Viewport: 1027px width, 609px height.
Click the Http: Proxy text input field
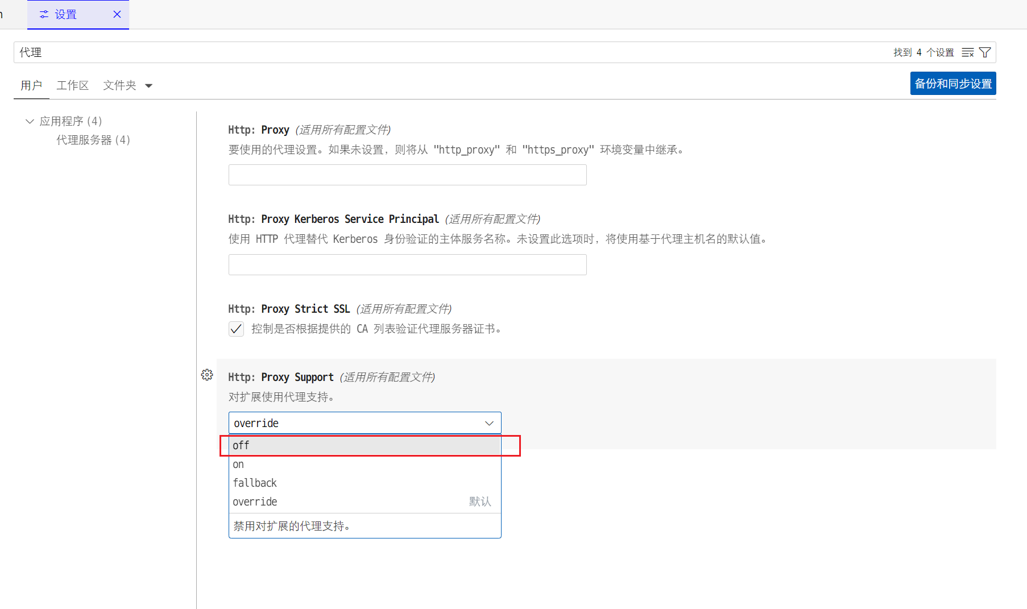pyautogui.click(x=407, y=175)
